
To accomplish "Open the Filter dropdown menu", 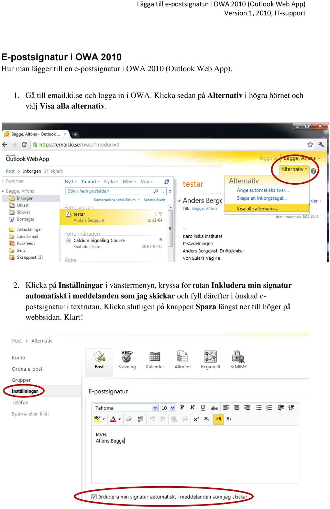I will (x=130, y=182).
